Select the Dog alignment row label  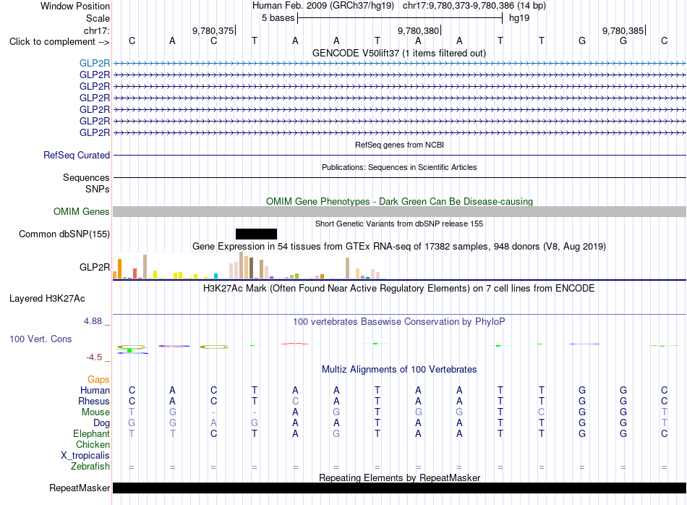click(x=102, y=423)
